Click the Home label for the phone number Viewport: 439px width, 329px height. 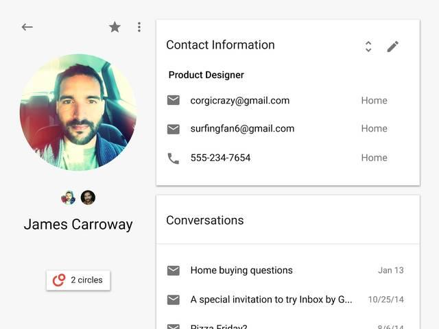(x=375, y=158)
